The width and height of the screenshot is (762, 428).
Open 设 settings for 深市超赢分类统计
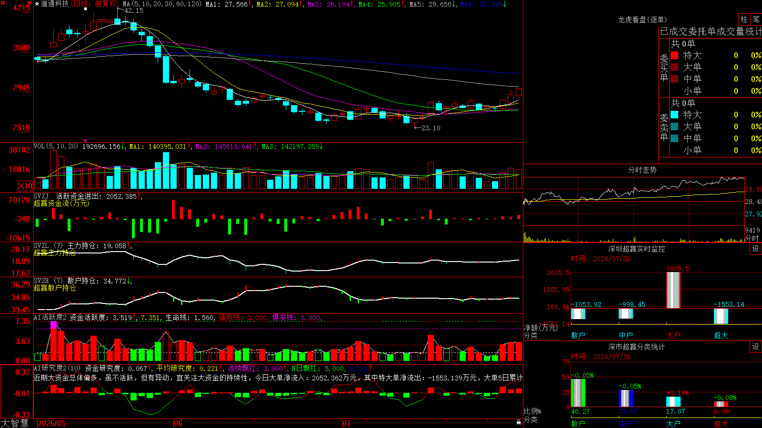[x=756, y=347]
